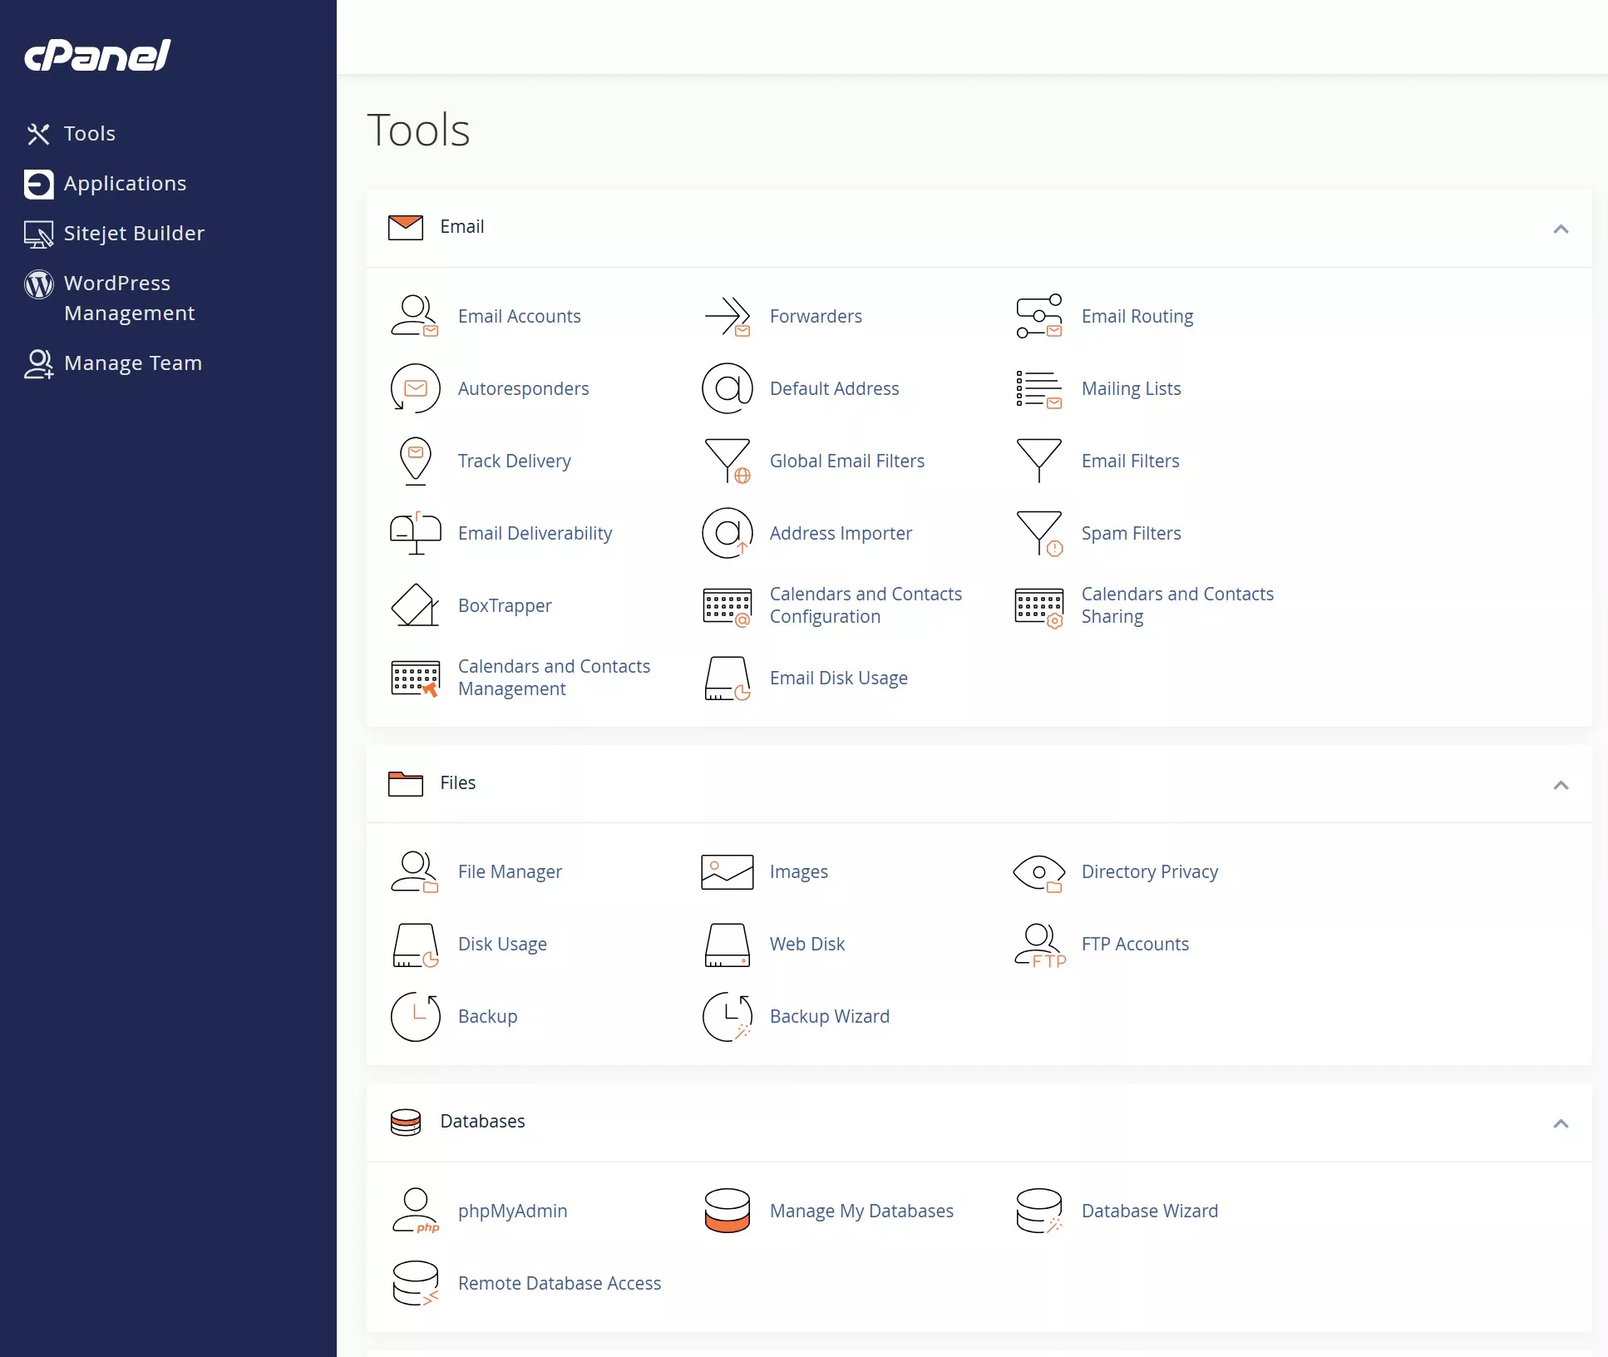The height and width of the screenshot is (1357, 1608).
Task: Click the phpMyAdmin icon
Action: (x=414, y=1211)
